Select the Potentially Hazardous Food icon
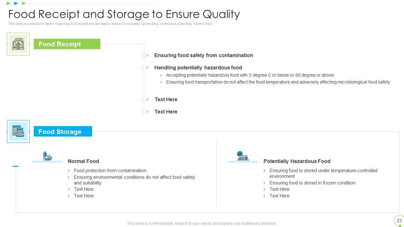 point(243,156)
